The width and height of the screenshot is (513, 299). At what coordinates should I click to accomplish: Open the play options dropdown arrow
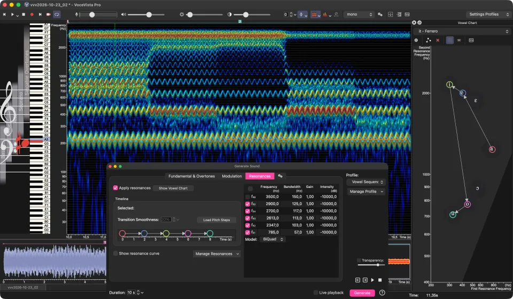pos(17,15)
